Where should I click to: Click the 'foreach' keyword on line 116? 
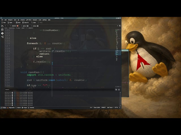tap(32, 43)
